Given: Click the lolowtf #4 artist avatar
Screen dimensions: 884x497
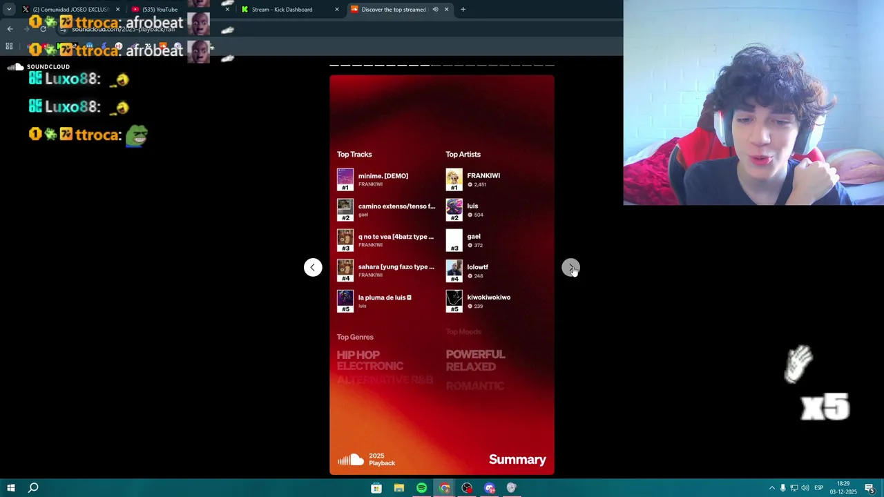Looking at the screenshot, I should [454, 271].
